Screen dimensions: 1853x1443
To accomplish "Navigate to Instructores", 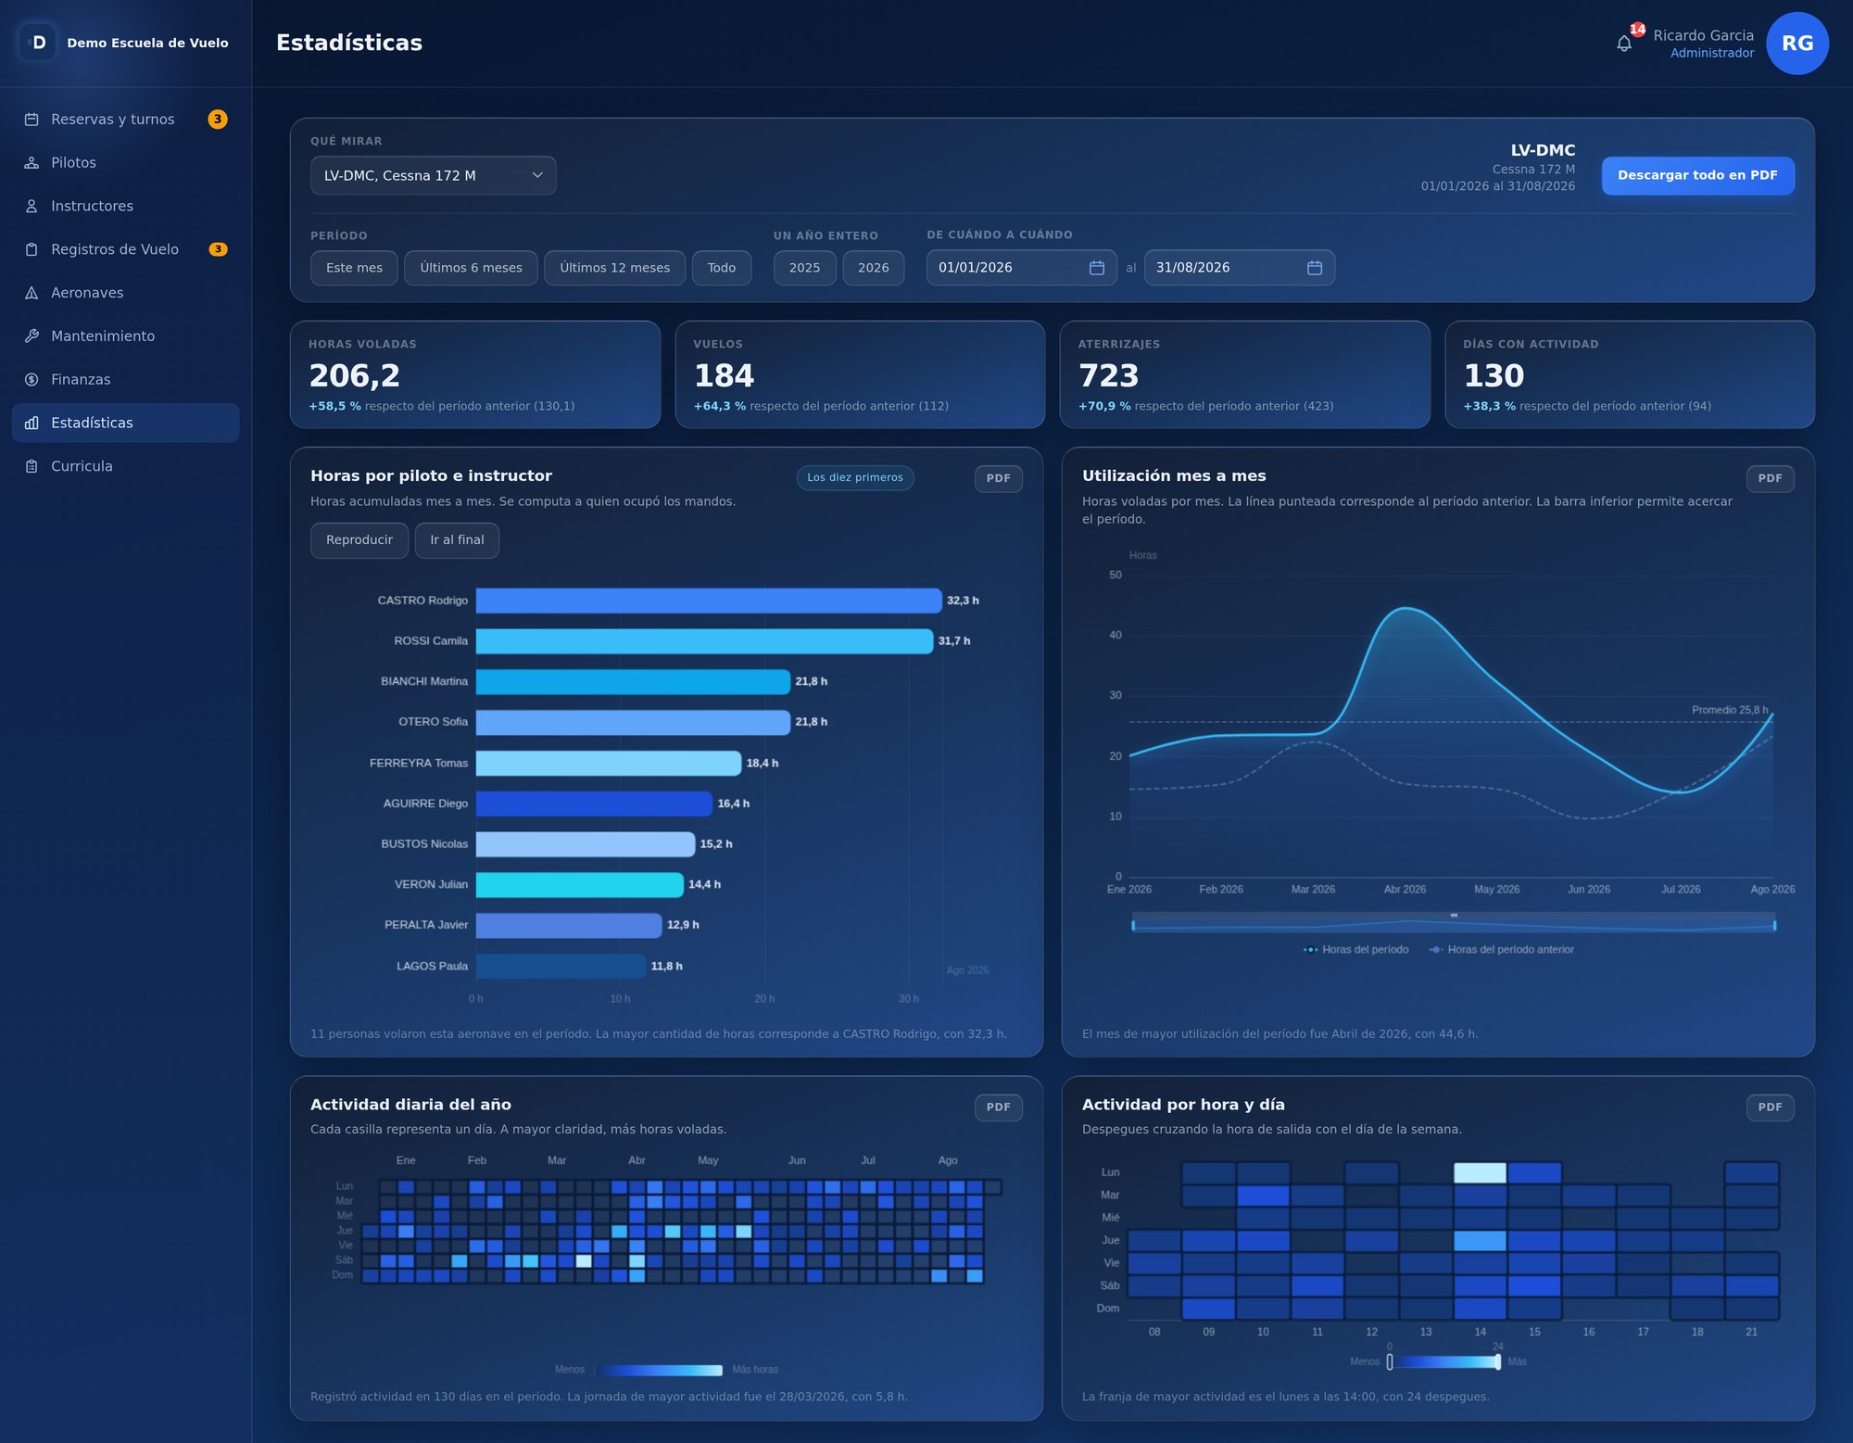I will tap(126, 207).
